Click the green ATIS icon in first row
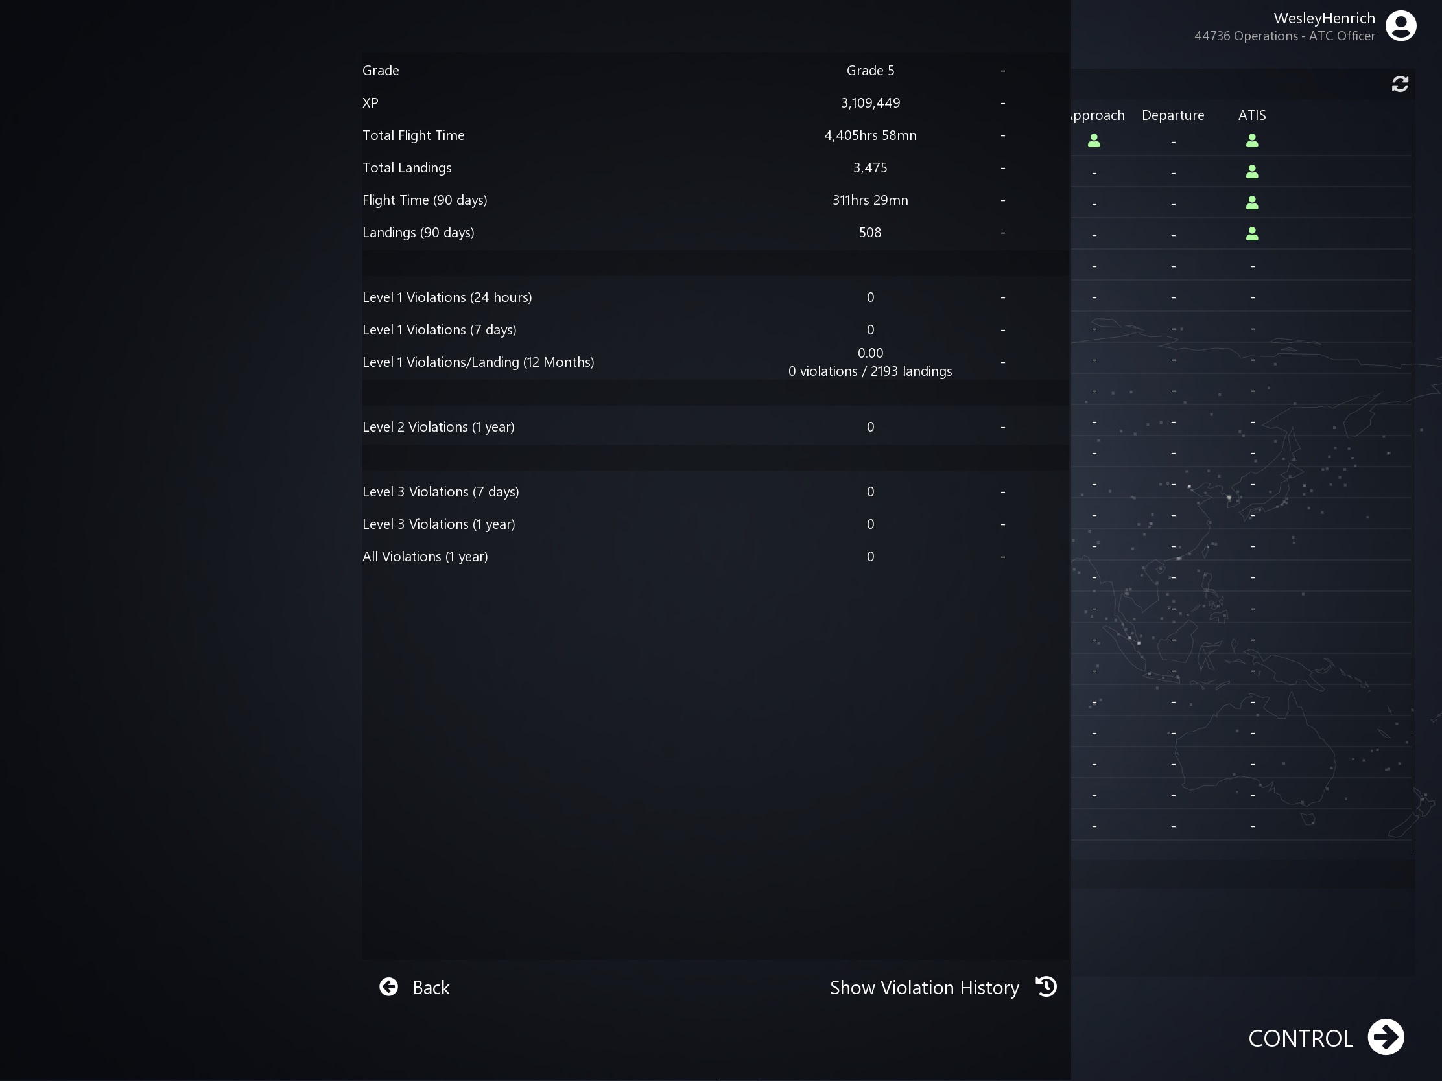1442x1081 pixels. tap(1251, 141)
